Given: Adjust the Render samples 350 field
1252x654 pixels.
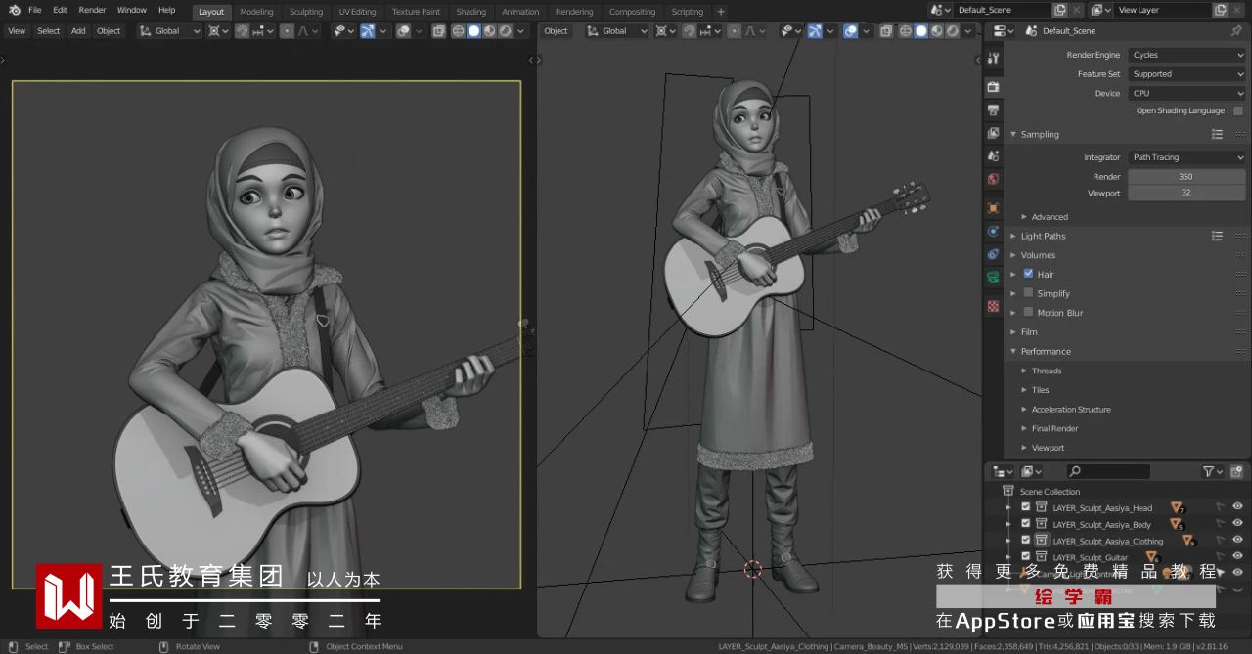Looking at the screenshot, I should (x=1186, y=177).
